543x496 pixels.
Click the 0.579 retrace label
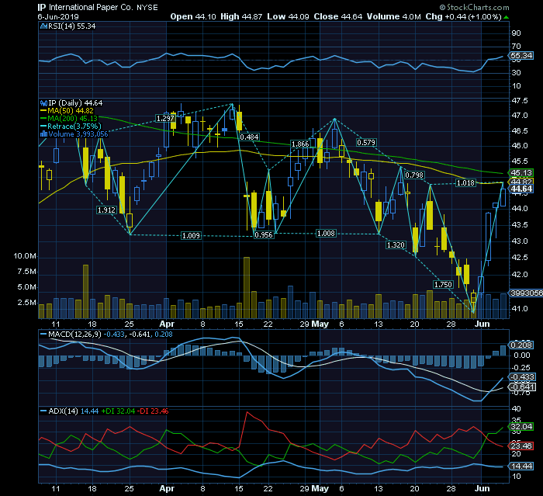(x=366, y=143)
